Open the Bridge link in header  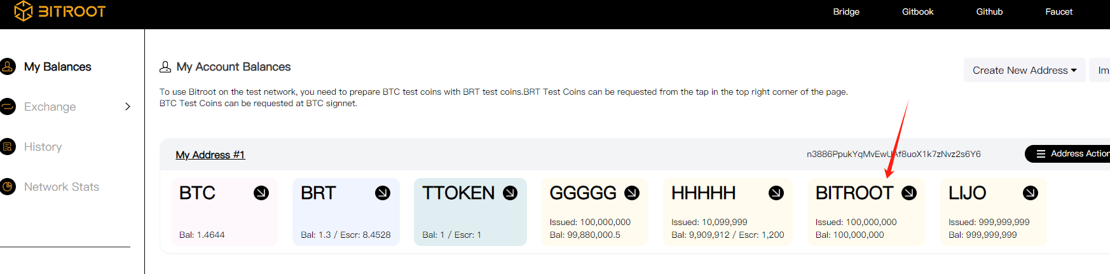pyautogui.click(x=846, y=11)
